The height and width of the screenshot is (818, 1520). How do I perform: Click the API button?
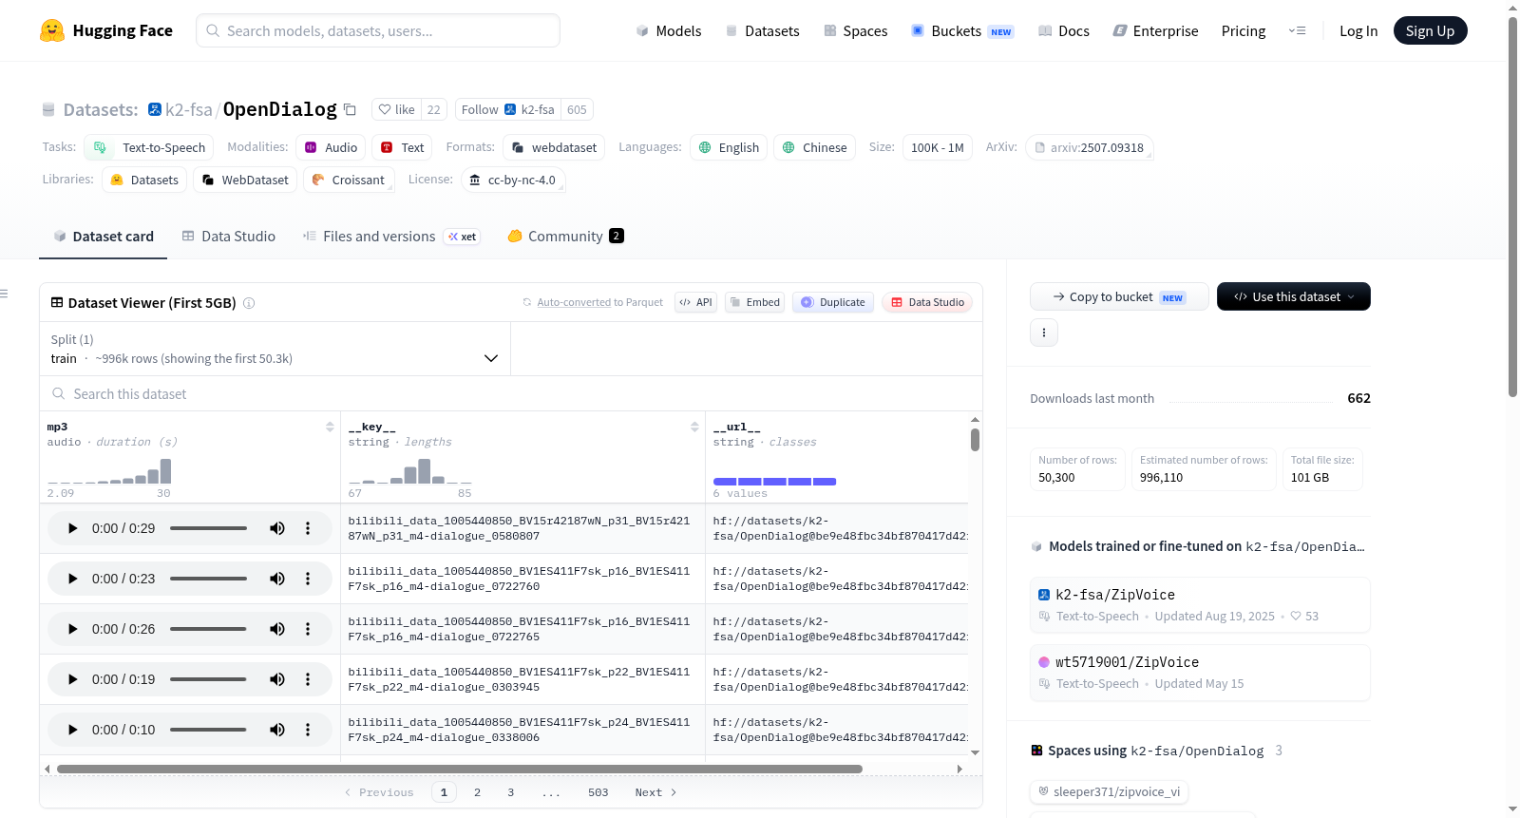(x=695, y=302)
